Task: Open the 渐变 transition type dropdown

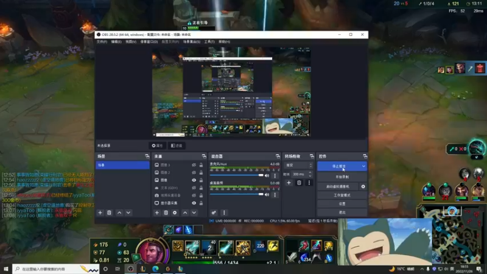Action: tap(299, 165)
